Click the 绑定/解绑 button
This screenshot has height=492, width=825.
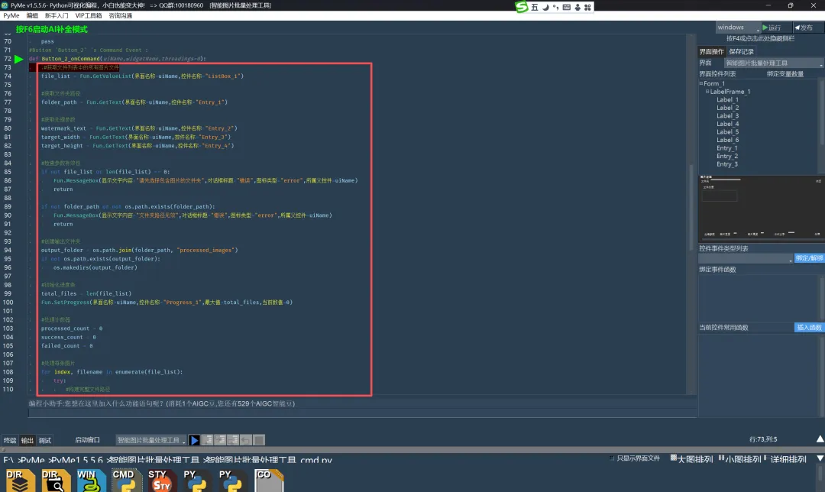pos(809,257)
